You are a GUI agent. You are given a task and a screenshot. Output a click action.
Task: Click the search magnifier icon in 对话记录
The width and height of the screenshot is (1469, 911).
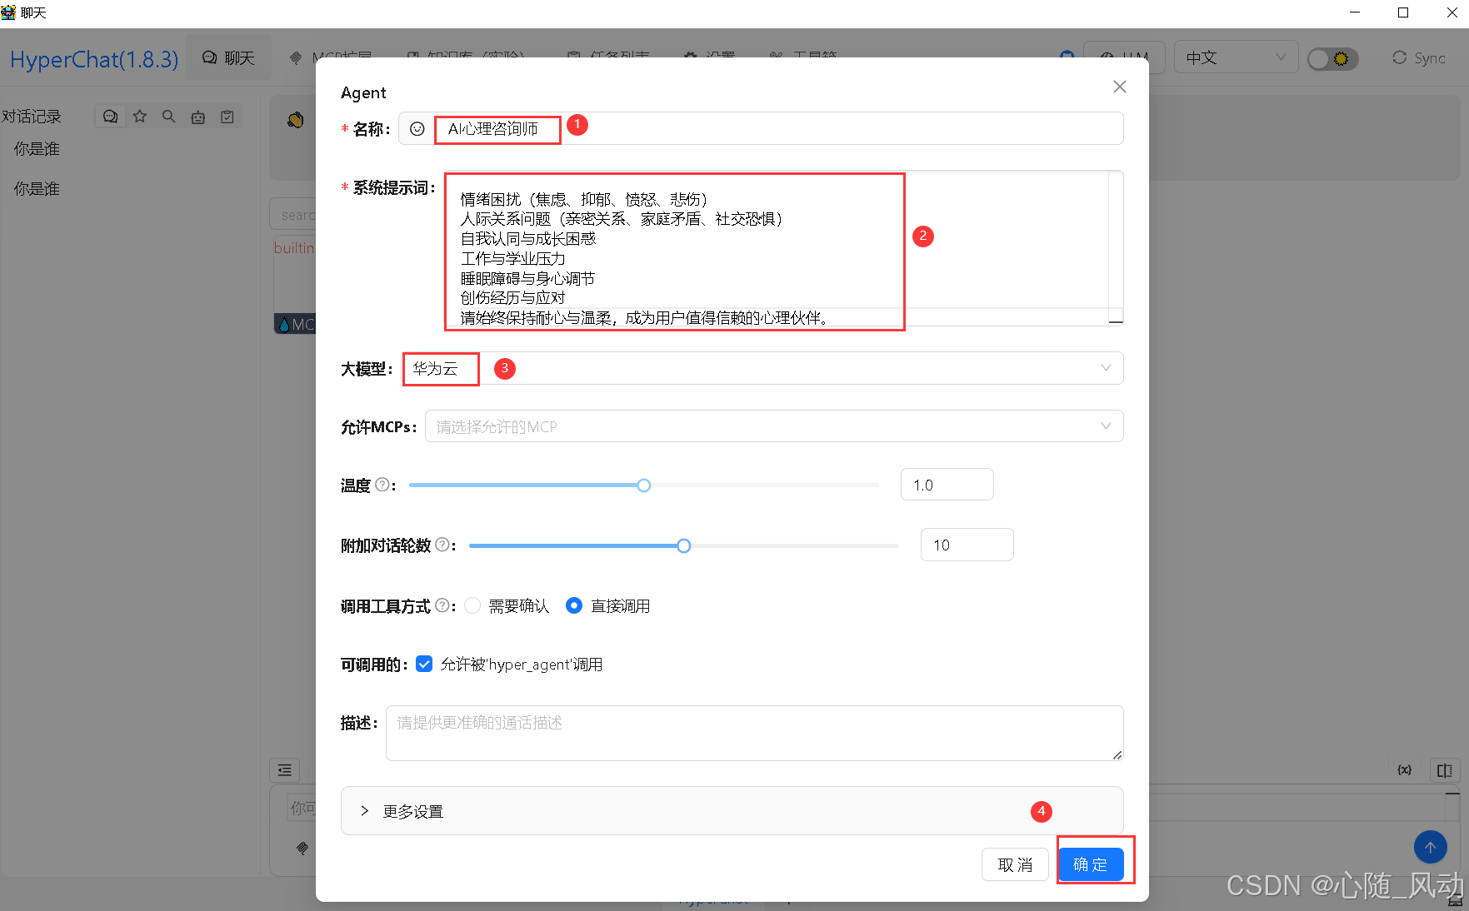pos(169,117)
